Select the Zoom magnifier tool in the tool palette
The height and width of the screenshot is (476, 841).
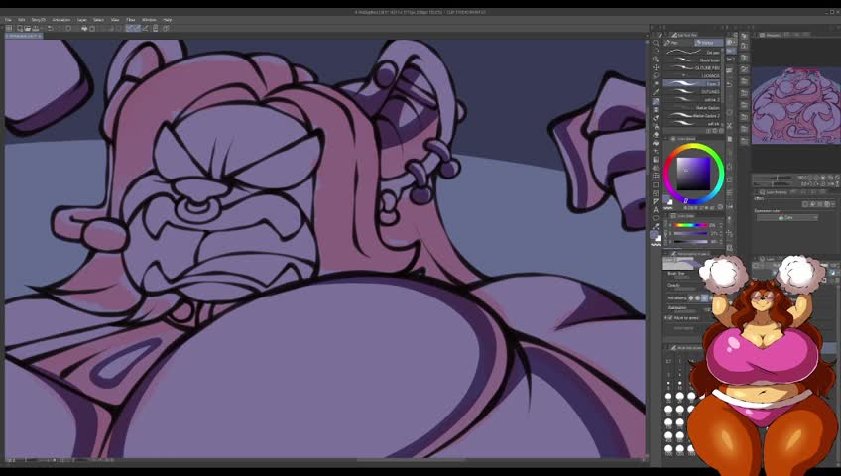(x=656, y=43)
